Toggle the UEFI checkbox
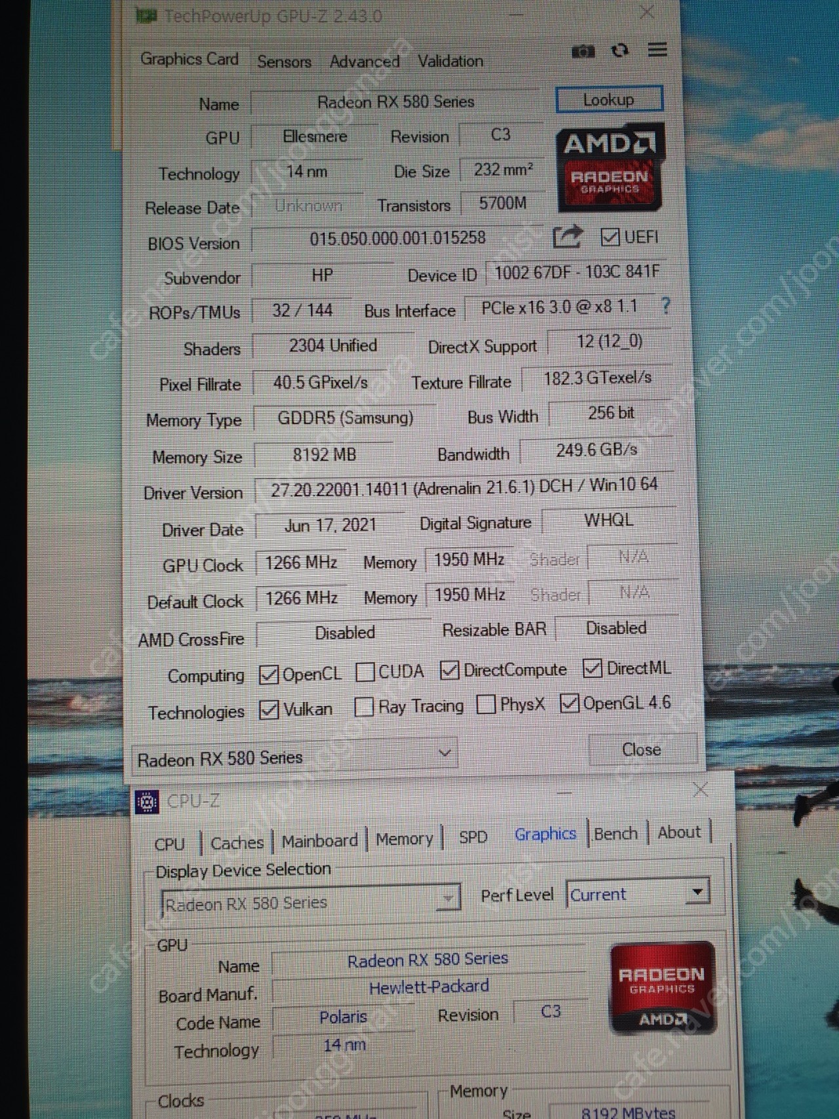The image size is (839, 1119). pos(610,237)
